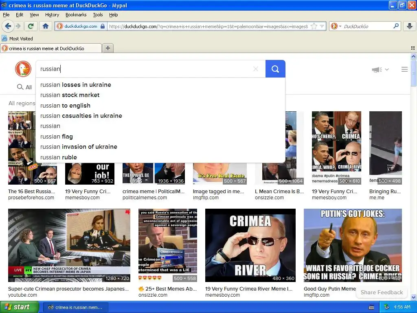Choose suggestion russian ruble

160,157
